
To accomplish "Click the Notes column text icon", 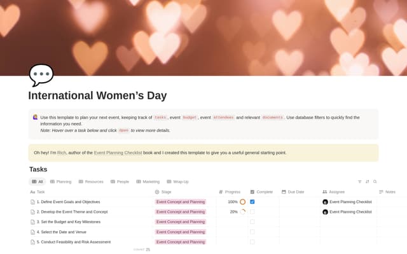I will pyautogui.click(x=381, y=192).
